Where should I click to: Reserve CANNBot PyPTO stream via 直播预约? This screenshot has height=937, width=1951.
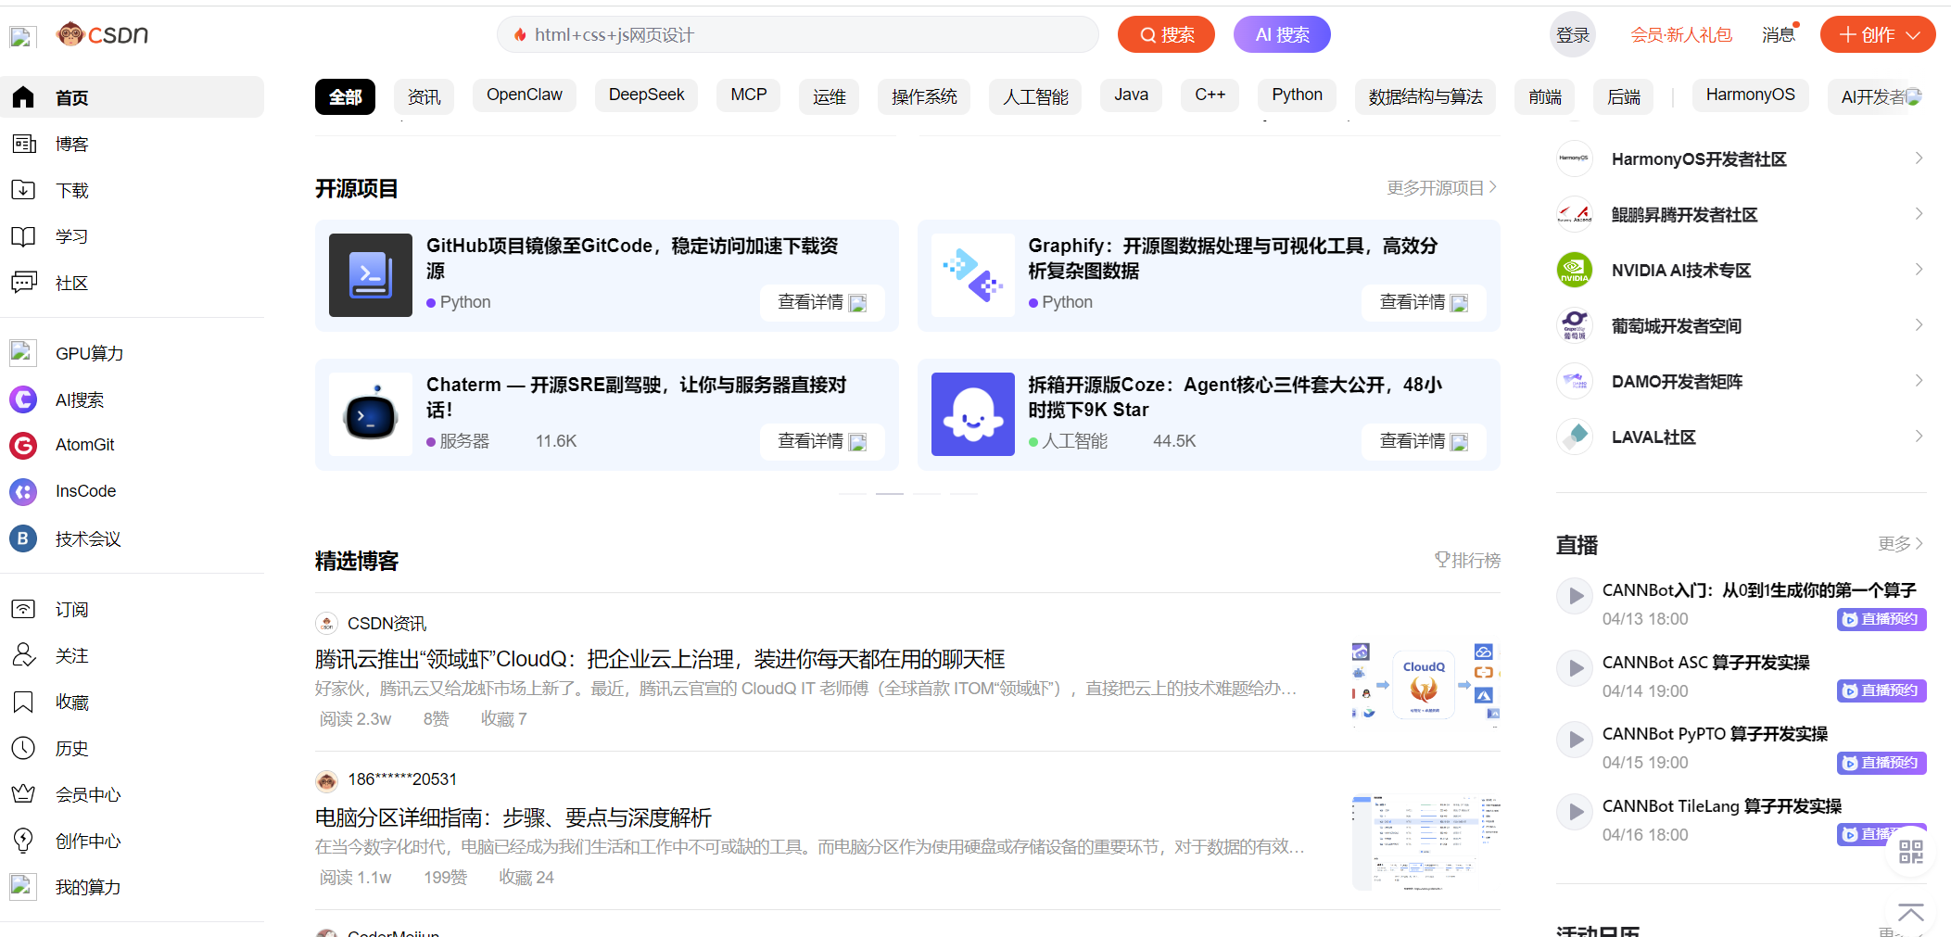[x=1881, y=763]
